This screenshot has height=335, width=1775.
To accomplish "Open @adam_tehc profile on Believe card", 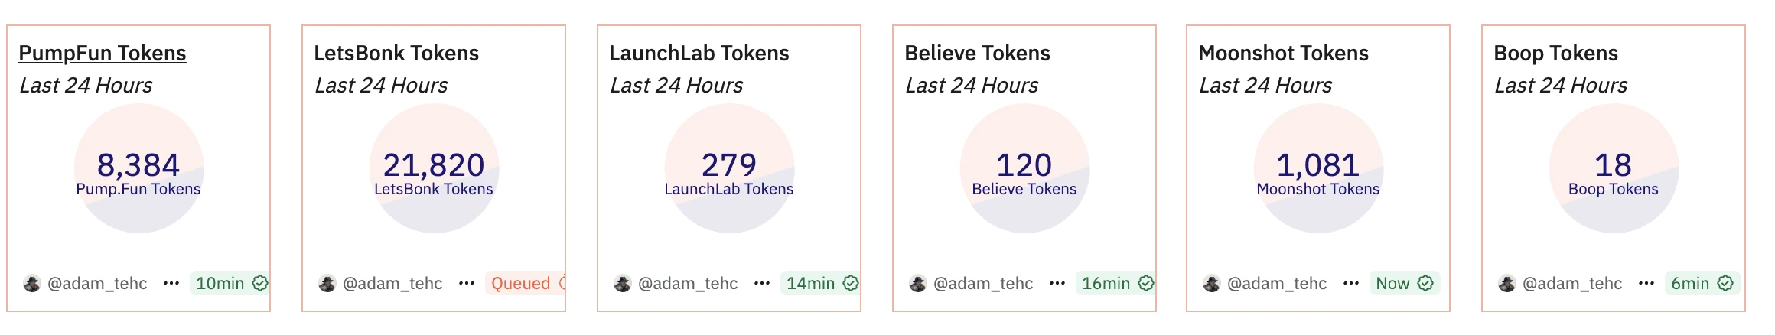I will [983, 284].
